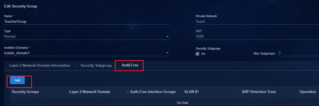Click the Normal type value field
The width and height of the screenshot is (319, 106).
point(87,37)
